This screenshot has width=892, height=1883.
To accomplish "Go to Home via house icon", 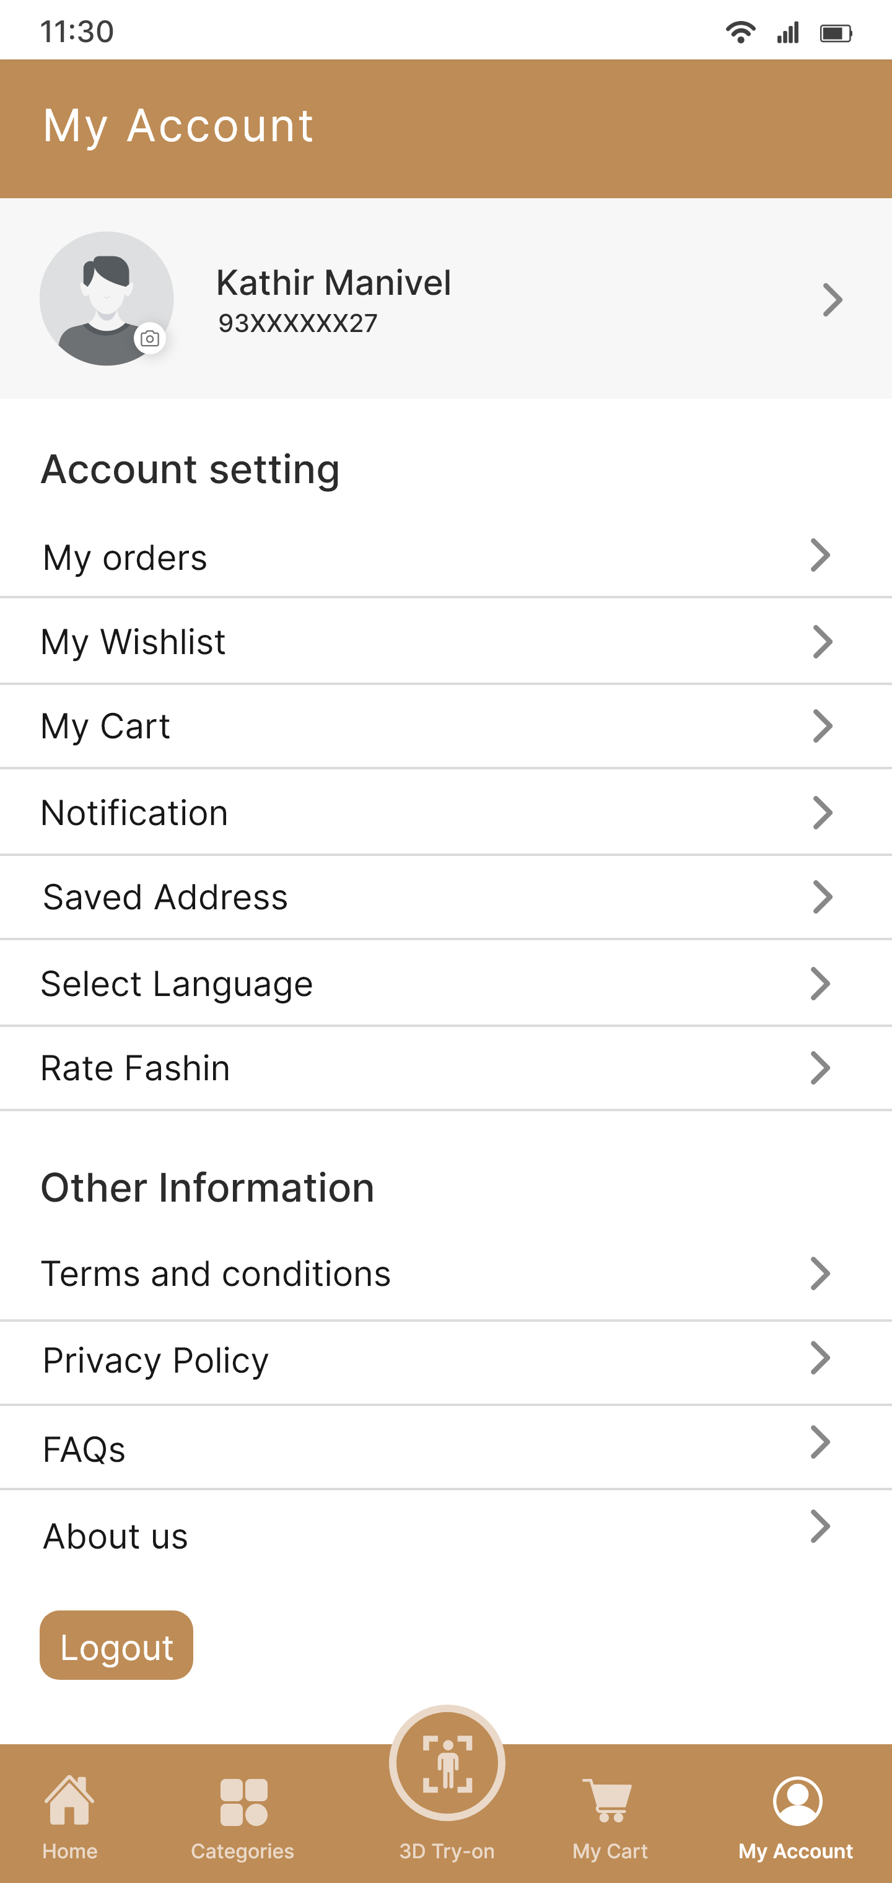I will [x=69, y=1801].
